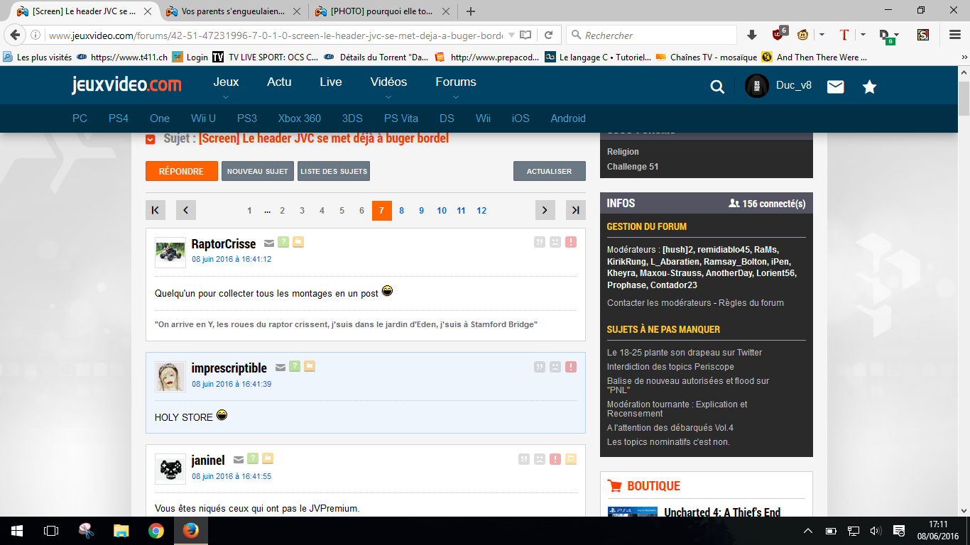Report janinel's post with red alert icon

[555, 459]
